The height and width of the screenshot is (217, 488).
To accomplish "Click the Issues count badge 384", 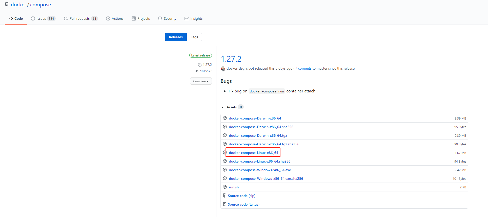I will tap(51, 18).
